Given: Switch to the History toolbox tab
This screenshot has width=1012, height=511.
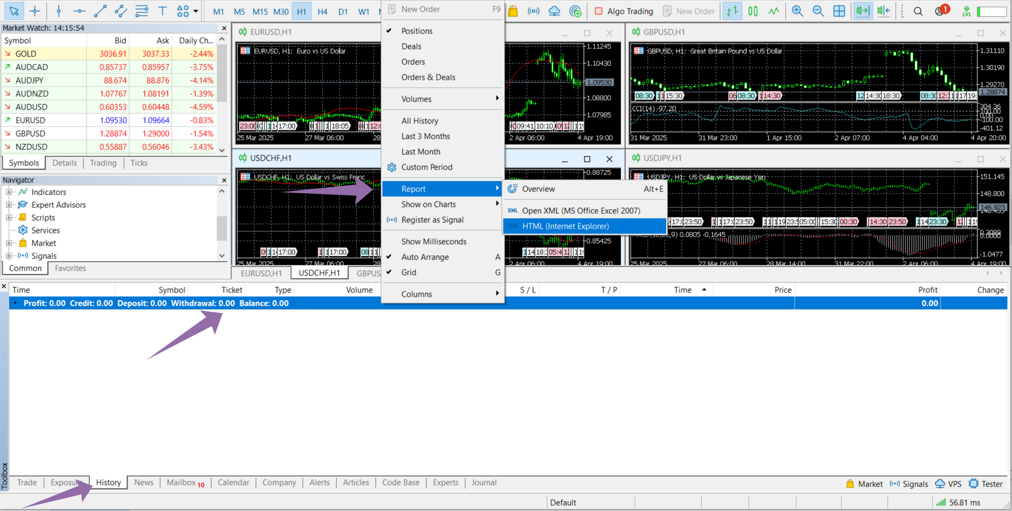Looking at the screenshot, I should click(x=109, y=483).
